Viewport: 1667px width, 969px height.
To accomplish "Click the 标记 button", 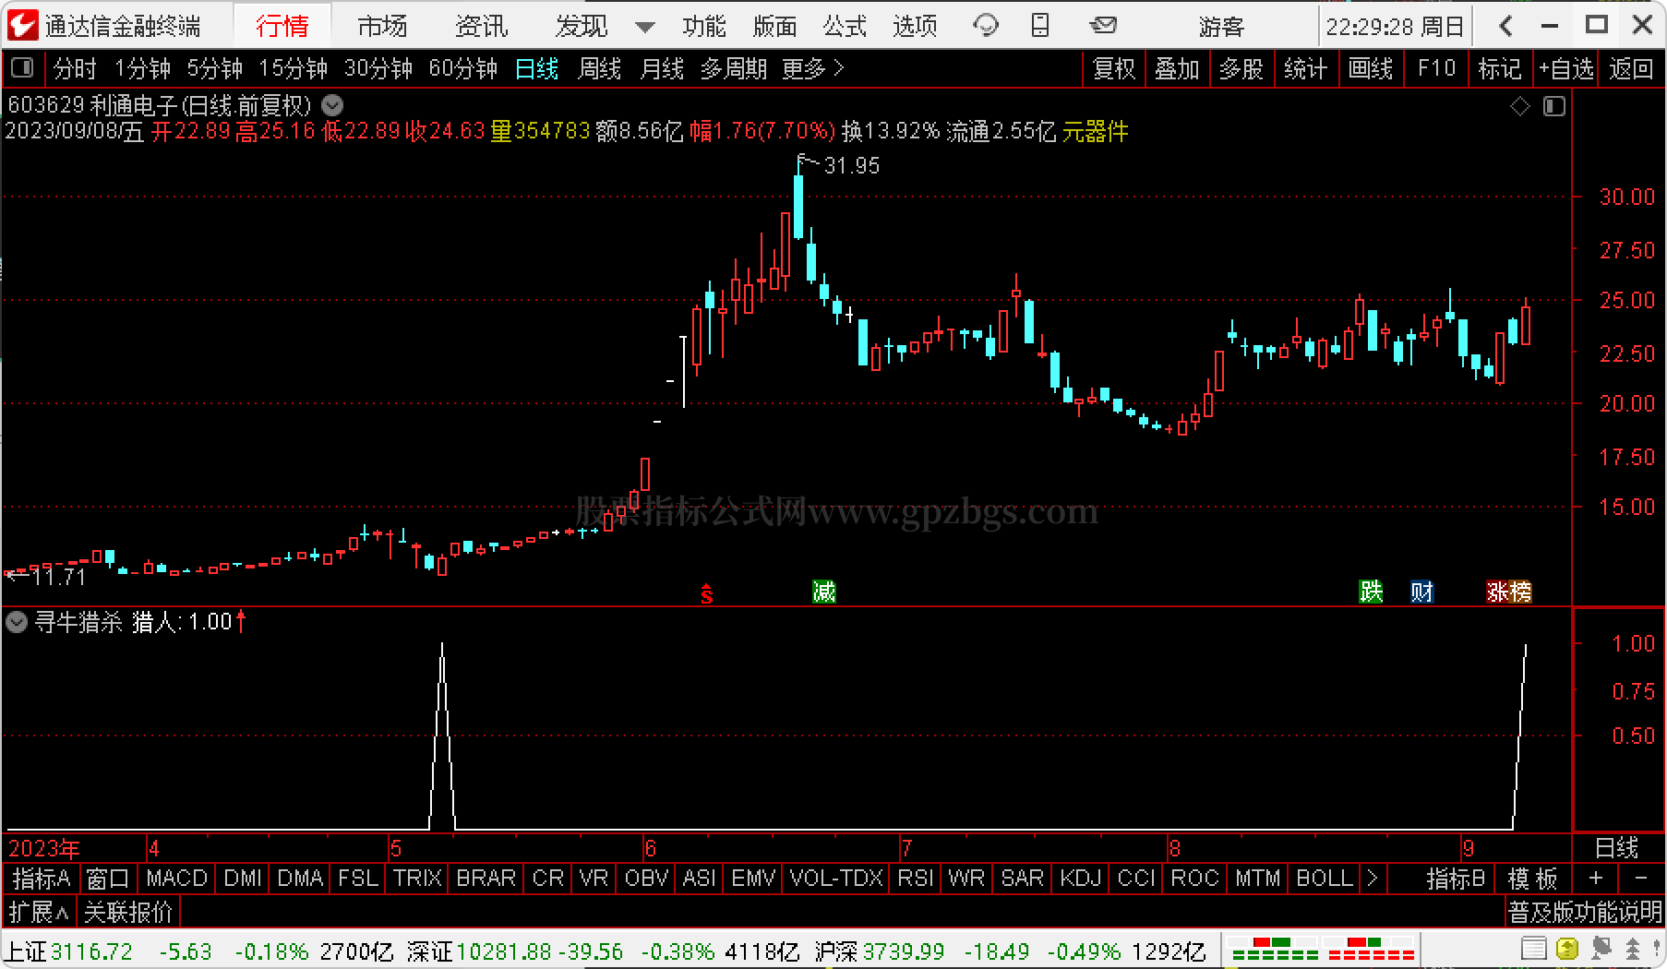I will pyautogui.click(x=1500, y=68).
